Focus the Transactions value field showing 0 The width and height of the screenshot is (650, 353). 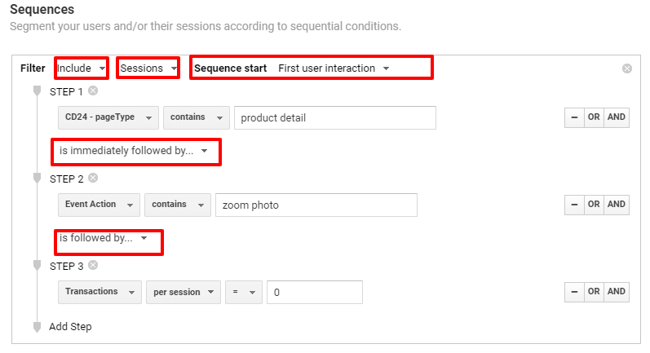[315, 292]
